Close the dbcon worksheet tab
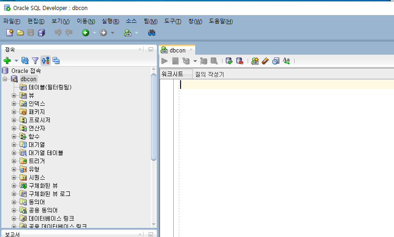The image size is (394, 237). pyautogui.click(x=191, y=50)
